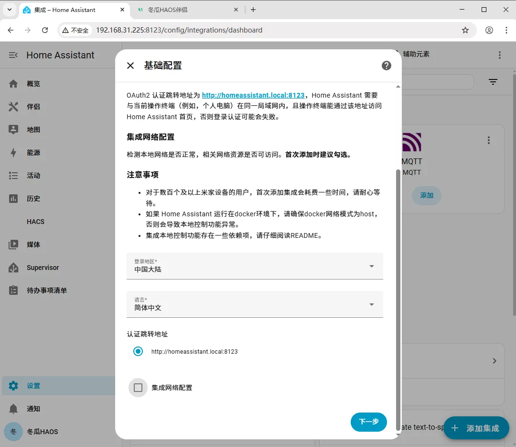The height and width of the screenshot is (447, 516).
Task: Expand the 语言 dropdown showing 简体中文
Action: tap(255, 304)
